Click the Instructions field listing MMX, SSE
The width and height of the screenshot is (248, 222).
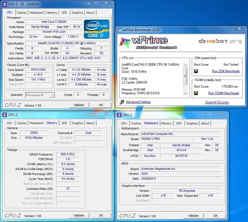(67, 58)
